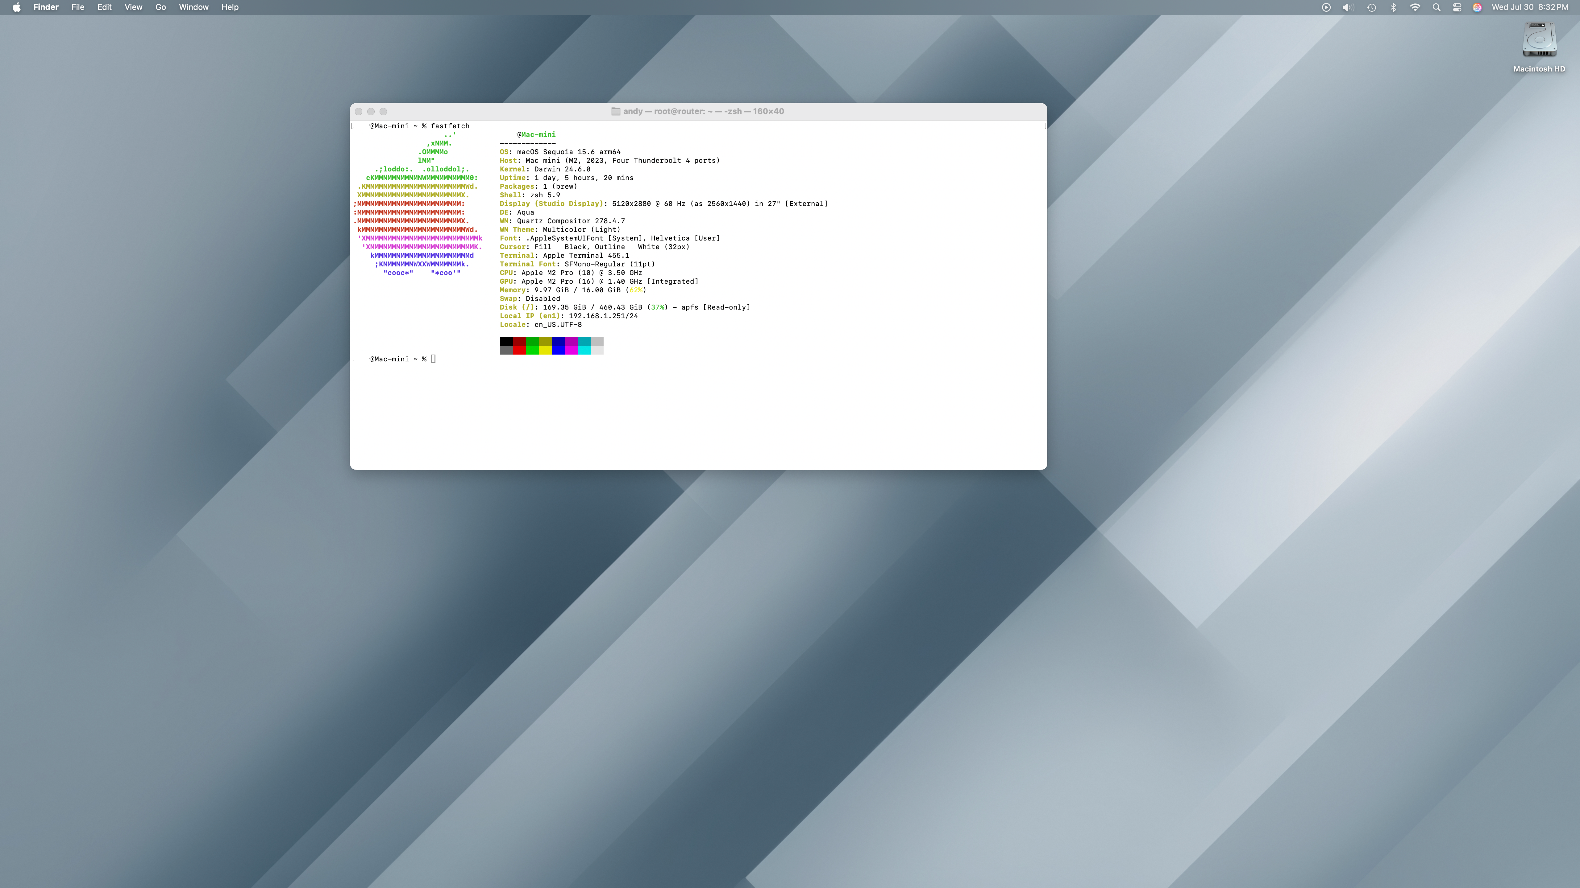The width and height of the screenshot is (1580, 888).
Task: Open Control Center from menu bar
Action: click(x=1457, y=7)
